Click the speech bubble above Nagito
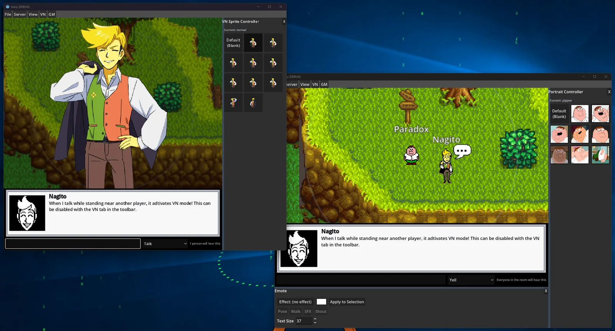Screen dimensions: 615x331 tap(462, 151)
